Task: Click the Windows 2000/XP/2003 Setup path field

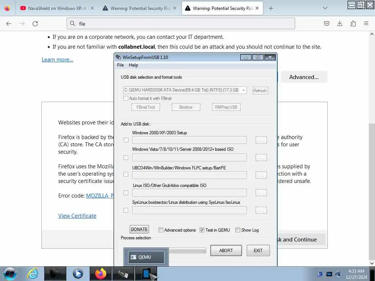Action: [189, 140]
